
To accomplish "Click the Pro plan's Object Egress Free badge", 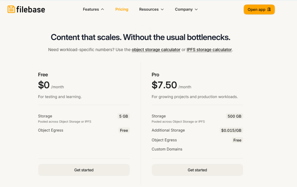I will [x=237, y=140].
